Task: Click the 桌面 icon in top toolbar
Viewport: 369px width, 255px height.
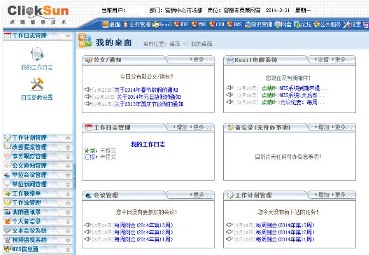Action: coord(105,25)
